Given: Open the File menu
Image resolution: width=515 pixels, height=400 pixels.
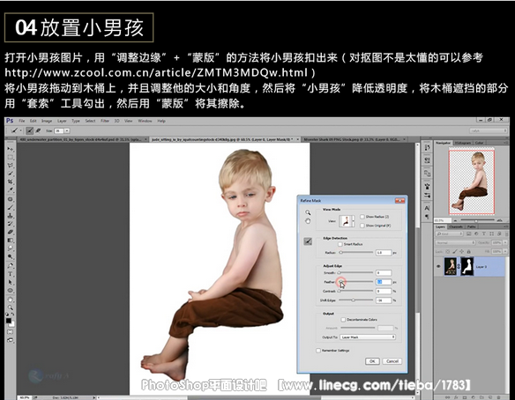Looking at the screenshot, I should coord(22,121).
